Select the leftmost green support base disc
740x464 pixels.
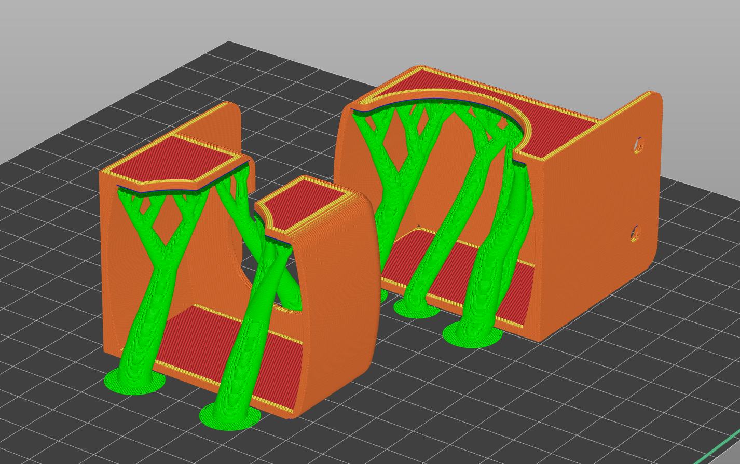pos(134,381)
